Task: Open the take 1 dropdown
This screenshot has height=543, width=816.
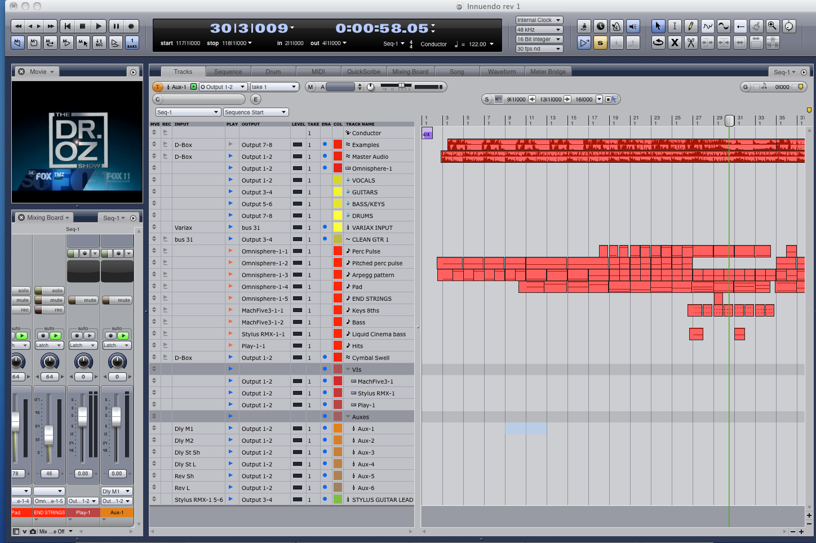Action: point(274,87)
